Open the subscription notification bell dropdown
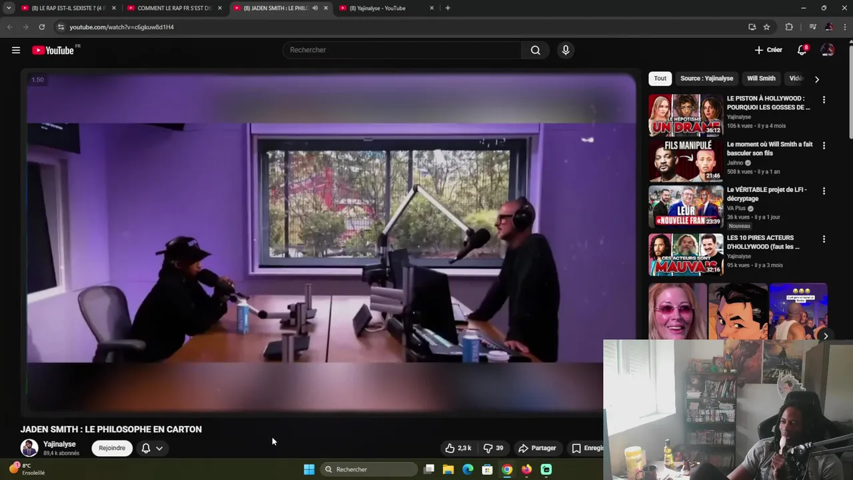The width and height of the screenshot is (853, 480). pos(152,448)
